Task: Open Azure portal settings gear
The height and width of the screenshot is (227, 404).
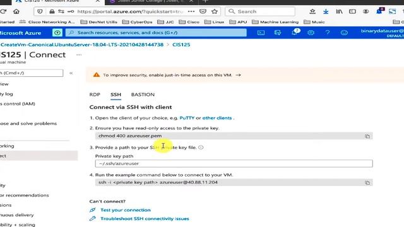Action: [311, 33]
